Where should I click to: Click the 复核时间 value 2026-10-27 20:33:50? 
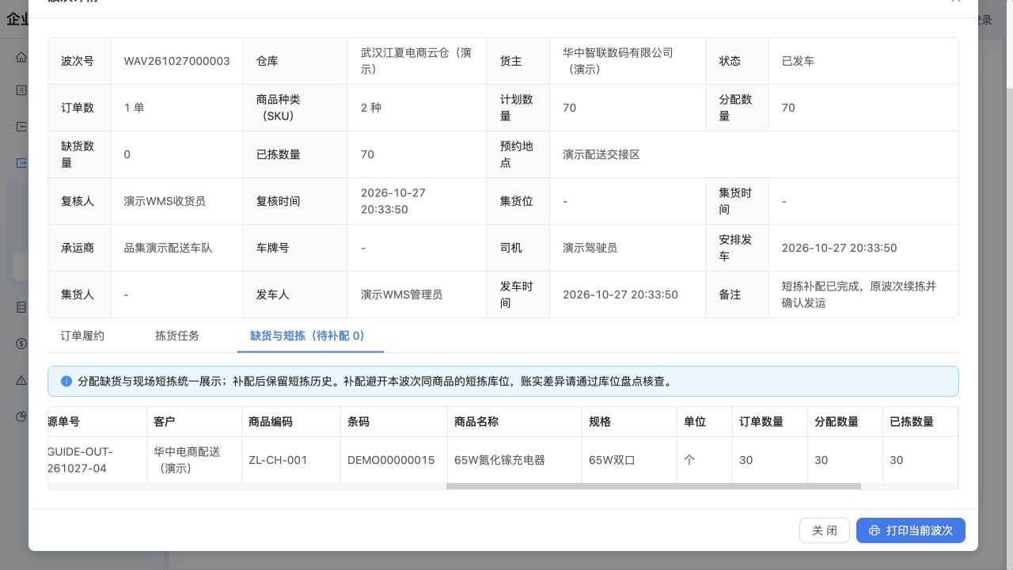(393, 201)
